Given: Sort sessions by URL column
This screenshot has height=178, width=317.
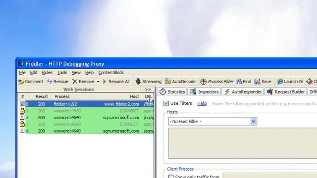Looking at the screenshot, I should pos(148,97).
